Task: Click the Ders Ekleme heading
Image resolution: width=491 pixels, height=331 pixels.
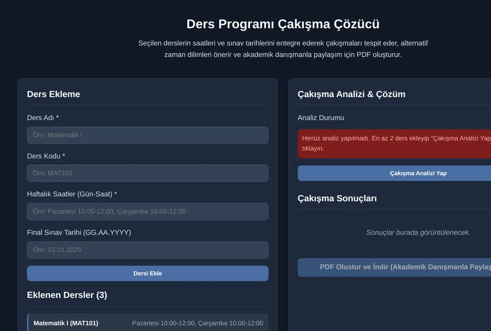Action: [54, 94]
